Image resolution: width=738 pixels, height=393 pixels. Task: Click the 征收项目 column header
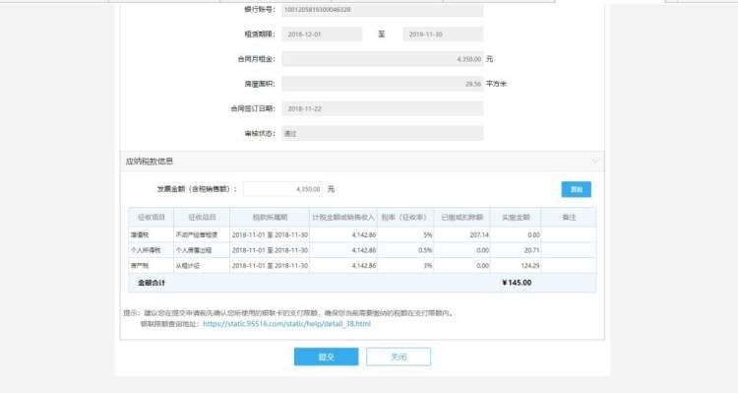tap(152, 218)
